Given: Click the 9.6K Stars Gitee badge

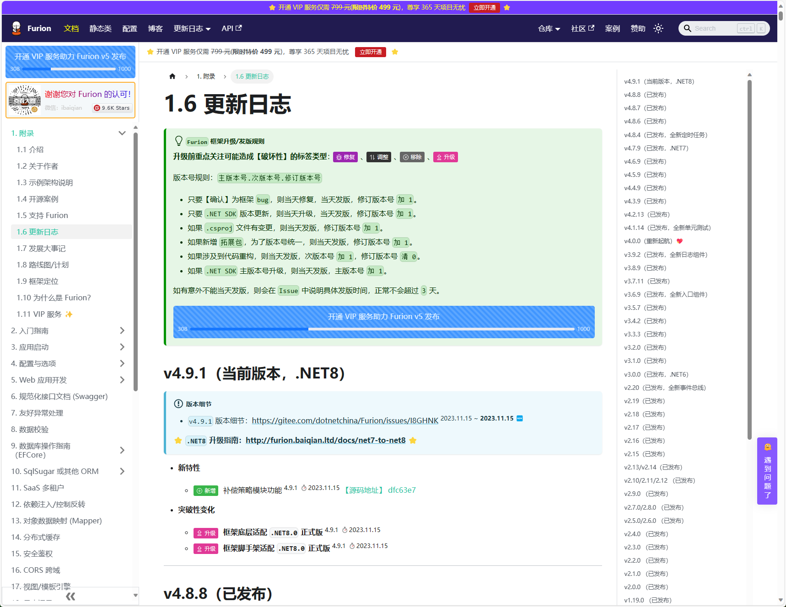Looking at the screenshot, I should point(112,108).
